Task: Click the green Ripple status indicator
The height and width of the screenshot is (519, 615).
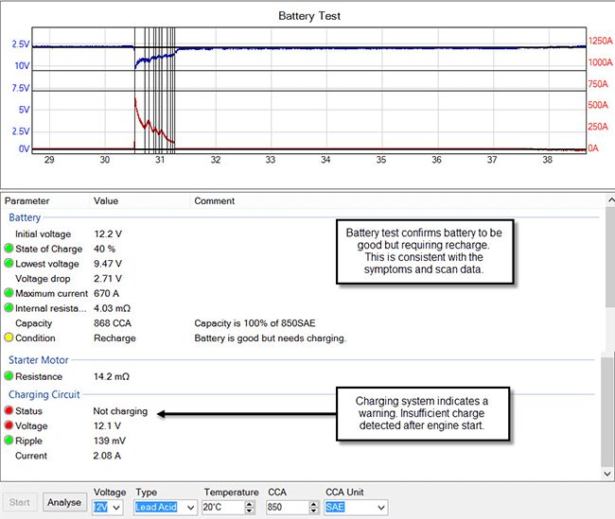Action: coord(9,441)
